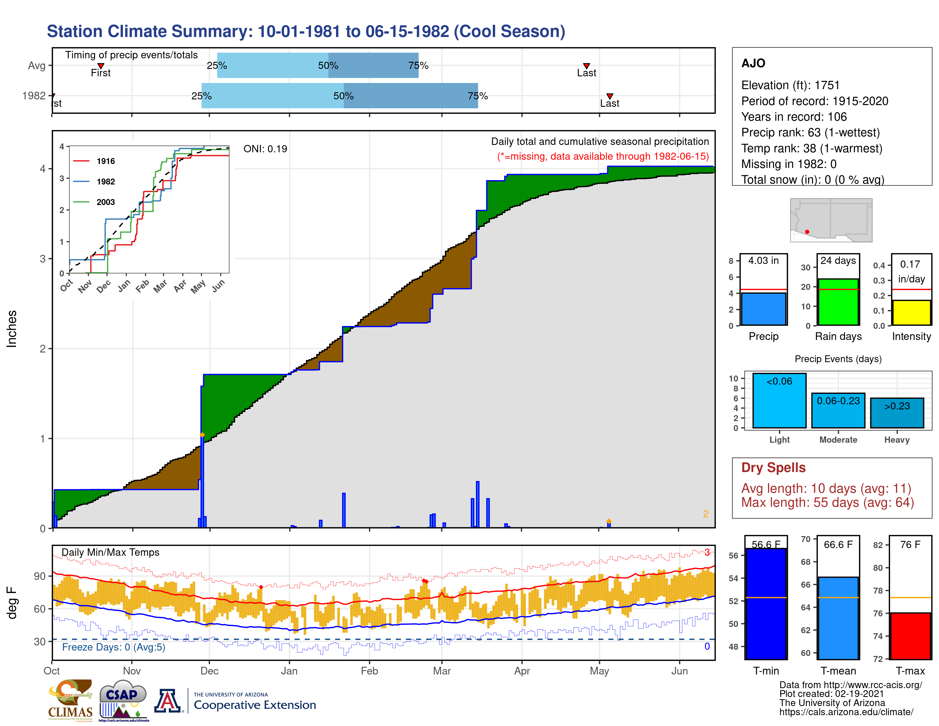Click the orange diamond on late-November spike
The height and width of the screenshot is (726, 939).
[203, 435]
